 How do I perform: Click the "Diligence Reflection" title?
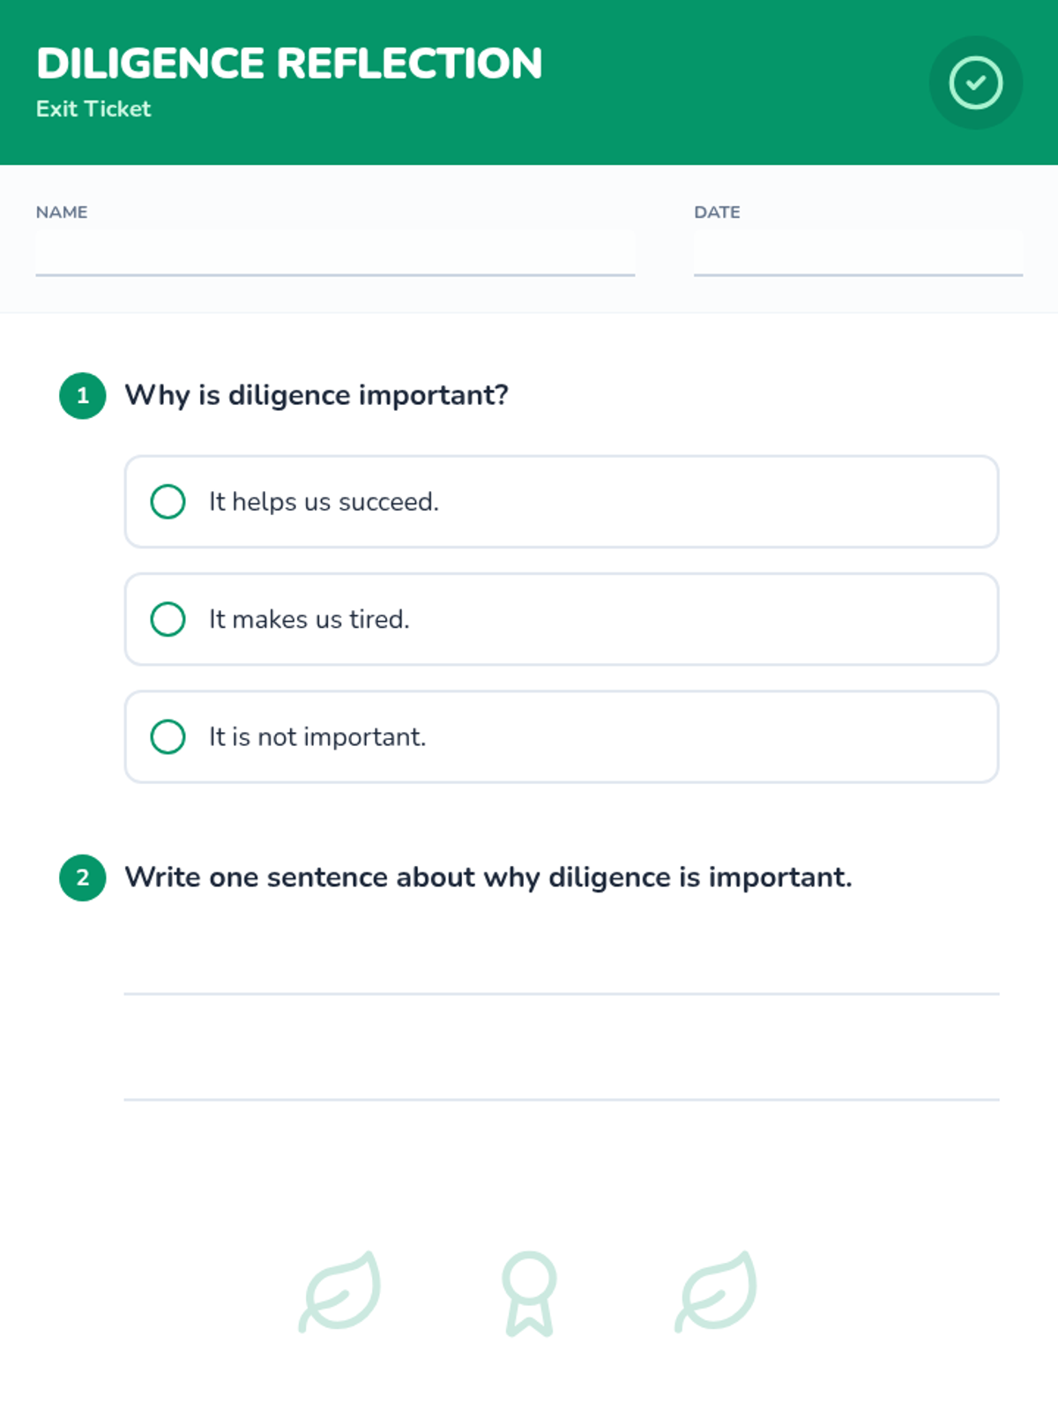click(x=289, y=63)
